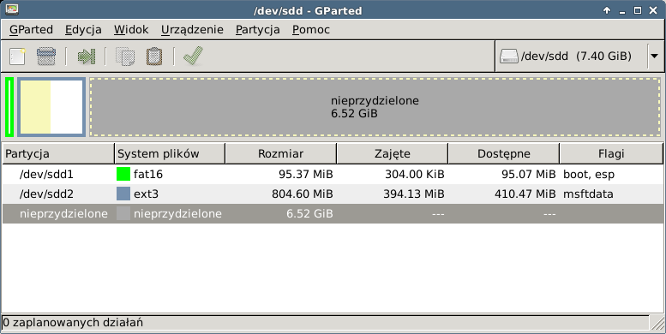Click the Copy partition toolbar icon
666x334 pixels.
[x=125, y=57]
